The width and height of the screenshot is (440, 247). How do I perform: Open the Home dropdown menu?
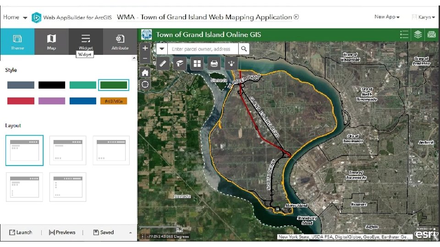tap(15, 17)
